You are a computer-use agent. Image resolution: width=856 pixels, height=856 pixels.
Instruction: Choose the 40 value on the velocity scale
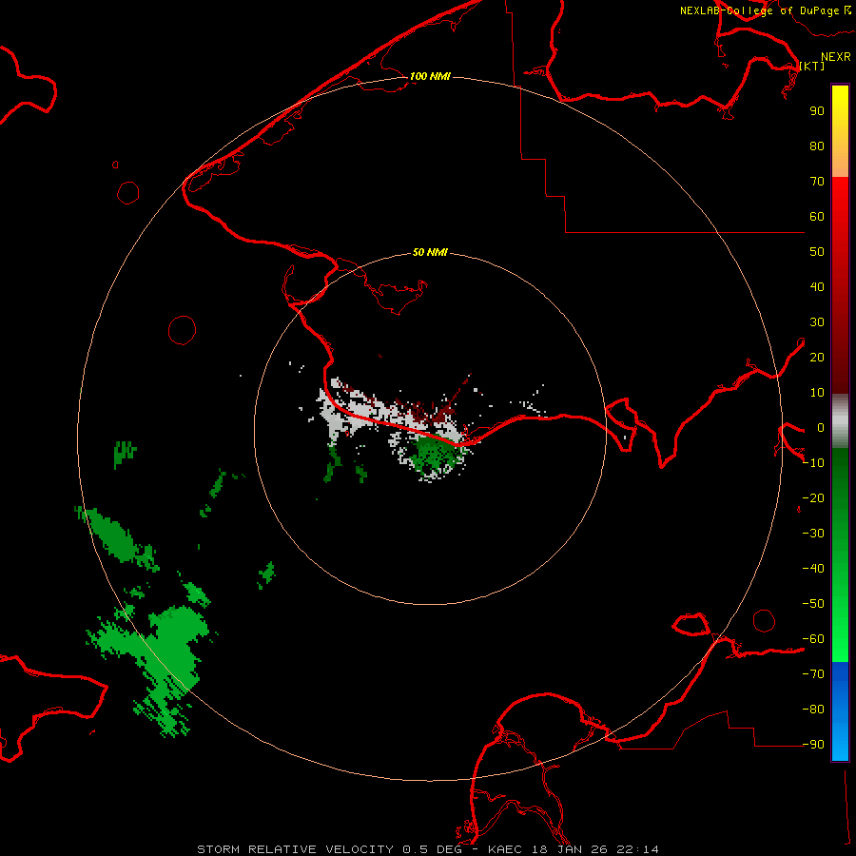point(817,286)
